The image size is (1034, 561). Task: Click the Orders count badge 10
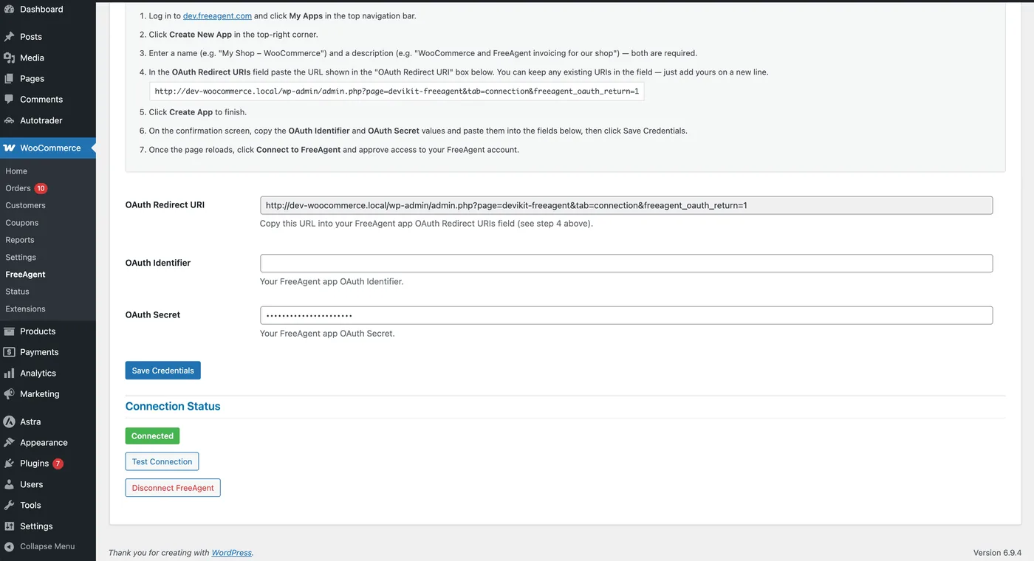[41, 188]
